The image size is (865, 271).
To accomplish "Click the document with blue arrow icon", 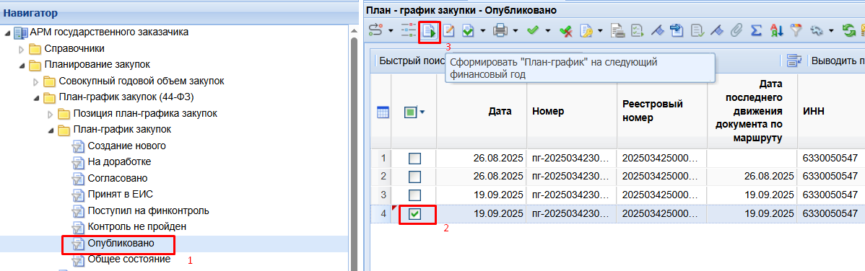I will 677,31.
